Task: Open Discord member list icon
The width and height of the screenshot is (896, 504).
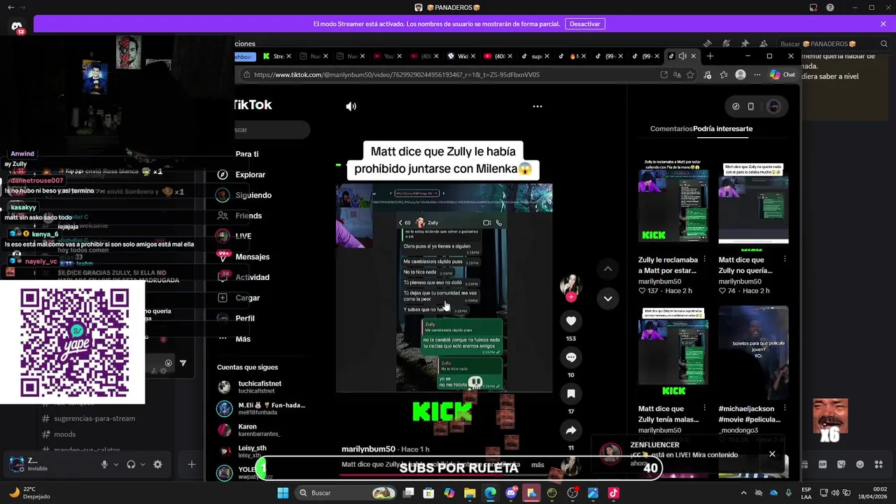Action: [763, 43]
